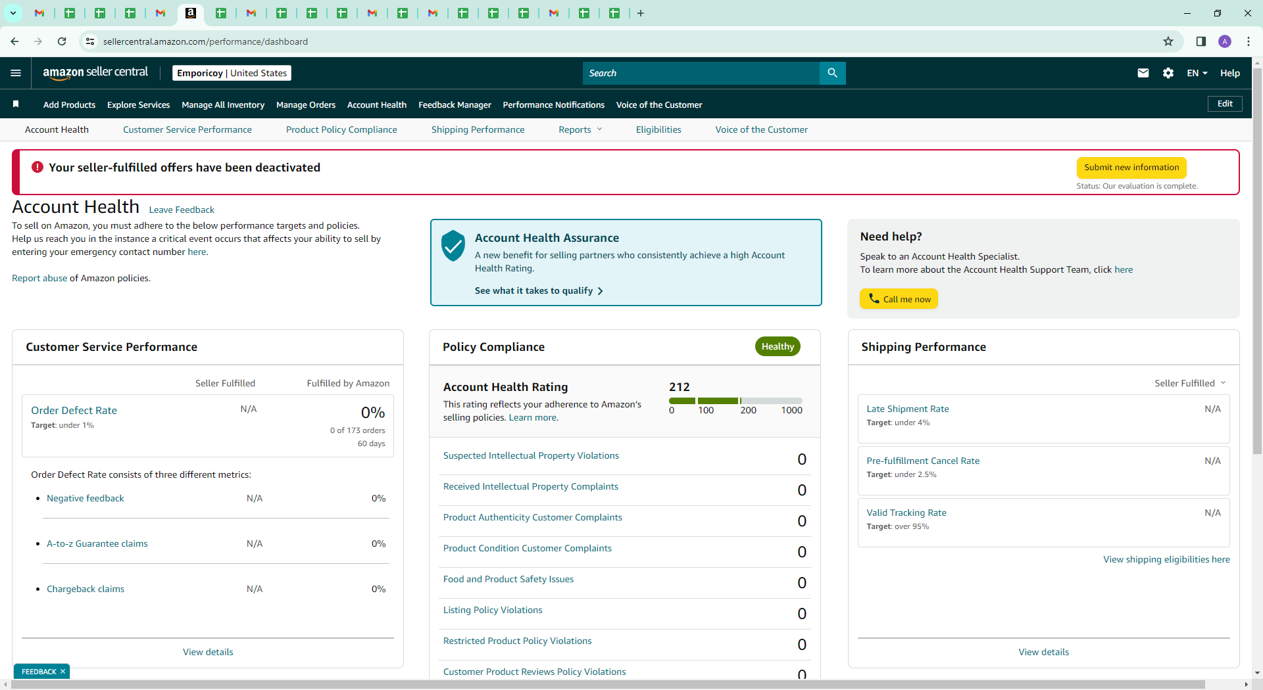Open Explore Services menu item
Screen dimensions: 1263x690
138,104
